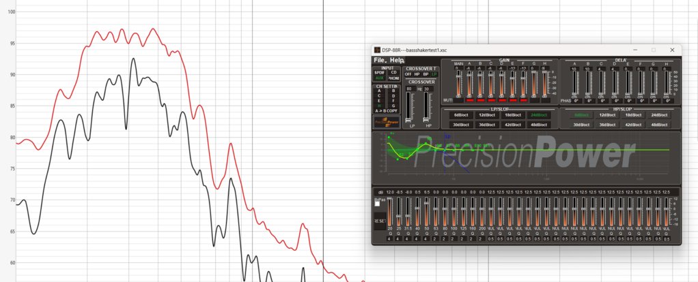The height and width of the screenshot is (282, 698).
Task: Toggle mute for gain channel G
Action: (535, 100)
